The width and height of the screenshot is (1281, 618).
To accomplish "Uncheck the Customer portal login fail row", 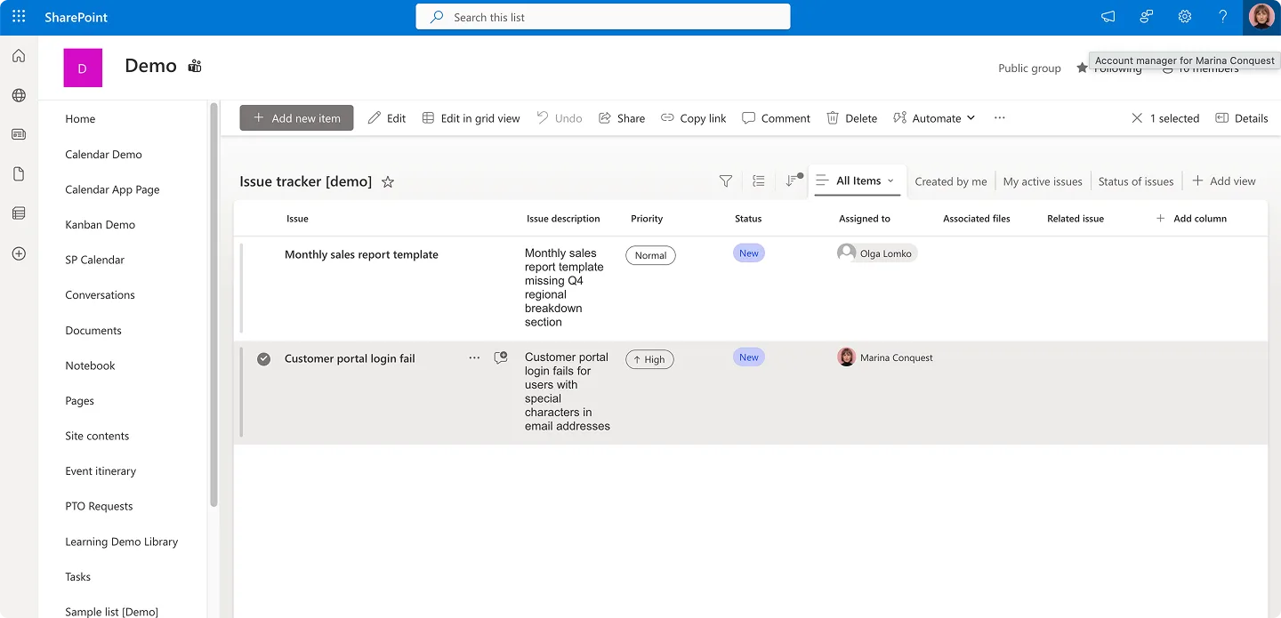I will click(x=263, y=358).
